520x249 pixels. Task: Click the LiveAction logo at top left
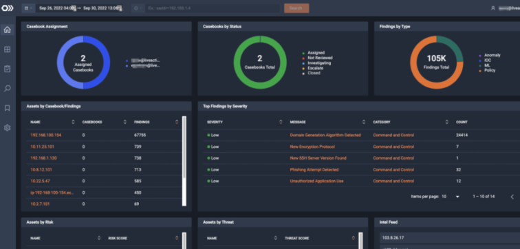8,8
